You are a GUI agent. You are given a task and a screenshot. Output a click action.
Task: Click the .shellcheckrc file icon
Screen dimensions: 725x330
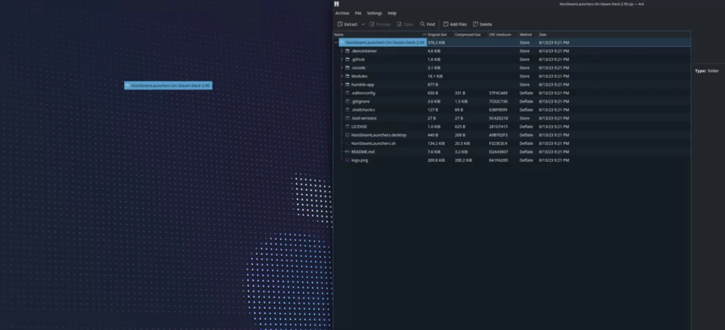[x=347, y=110]
